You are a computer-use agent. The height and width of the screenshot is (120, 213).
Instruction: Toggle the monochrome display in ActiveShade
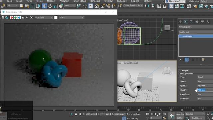(x=27, y=17)
